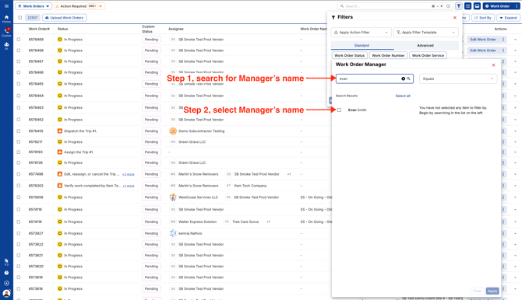Click WestCoast Services LLC assignee avatar
This screenshot has height=300, width=522.
173,197
